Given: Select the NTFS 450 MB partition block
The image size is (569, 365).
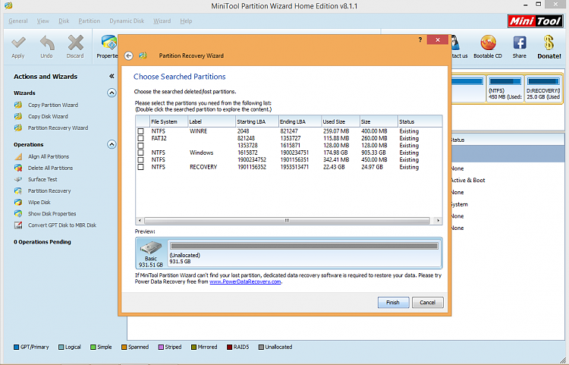Looking at the screenshot, I should (x=505, y=90).
